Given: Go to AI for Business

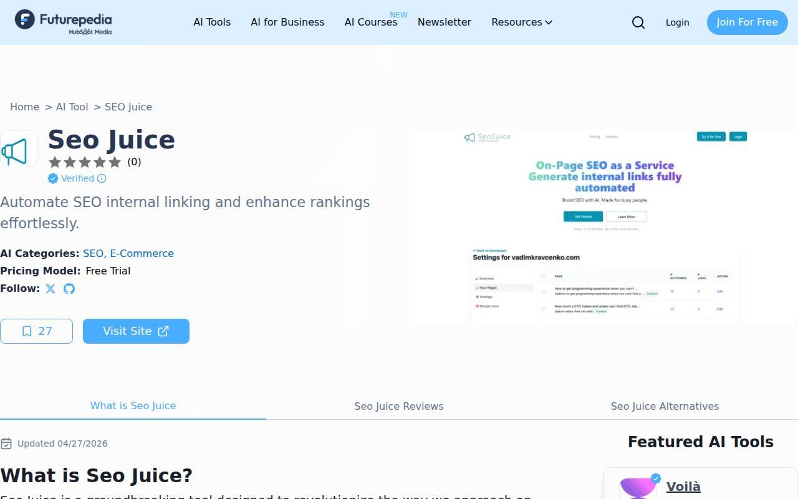Looking at the screenshot, I should point(287,22).
